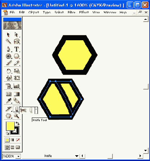Open the Object menu
The image size is (150, 161).
pyautogui.click(x=34, y=12)
